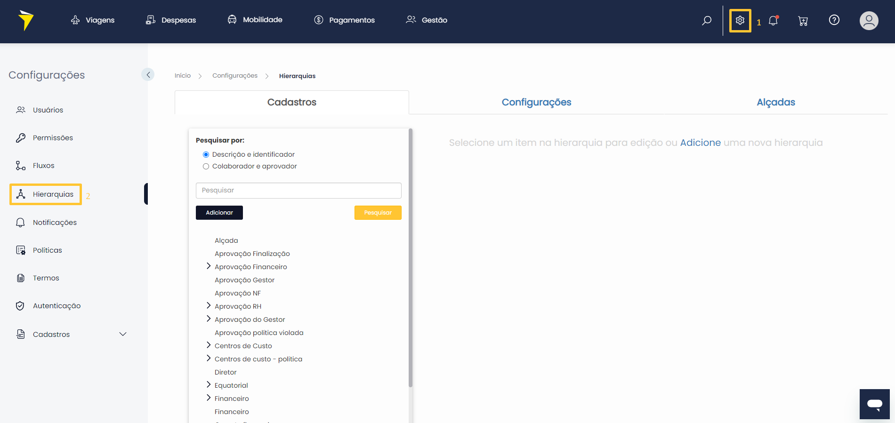Switch to the Alçadas tab
This screenshot has height=423, width=895.
click(x=776, y=102)
